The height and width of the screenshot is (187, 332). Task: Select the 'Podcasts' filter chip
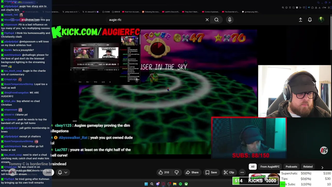[x=291, y=167]
